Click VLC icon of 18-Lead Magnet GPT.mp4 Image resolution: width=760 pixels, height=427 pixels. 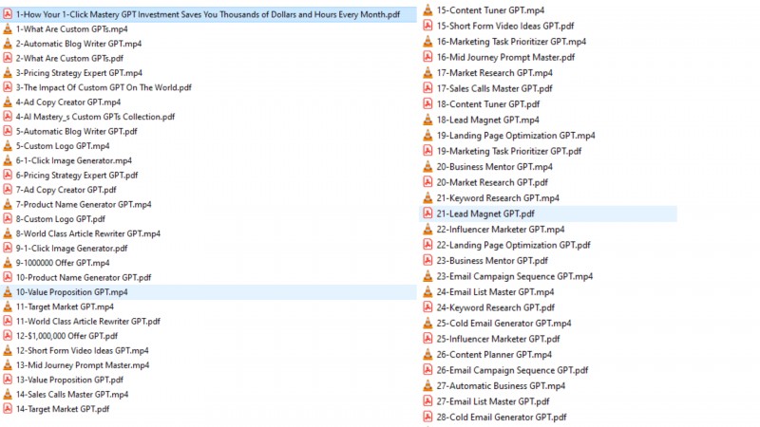click(x=427, y=120)
